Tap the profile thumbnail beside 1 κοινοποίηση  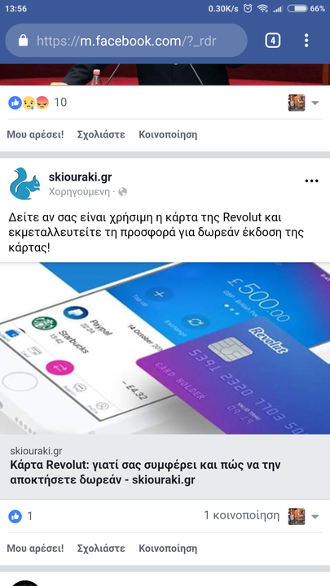pos(297,517)
